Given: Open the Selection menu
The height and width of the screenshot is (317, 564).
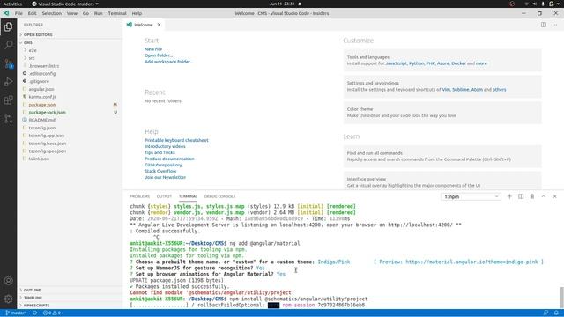Looking at the screenshot, I should [x=52, y=13].
